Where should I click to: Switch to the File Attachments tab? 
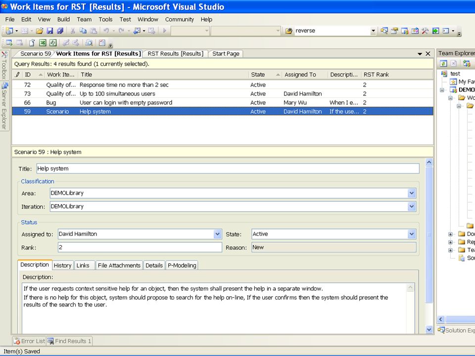tap(119, 266)
